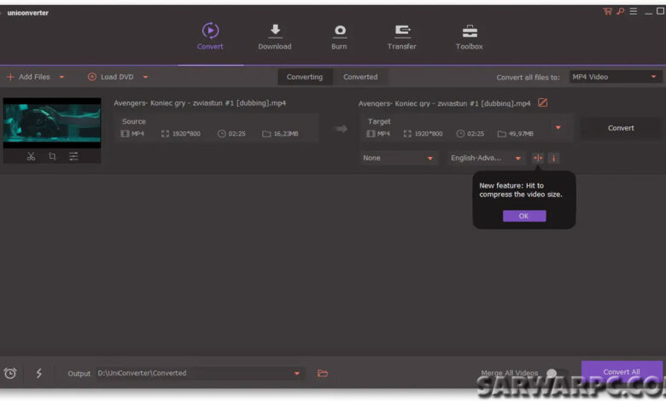Viewport: 666px width, 401px height.
Task: Click the media info icon
Action: pyautogui.click(x=553, y=158)
